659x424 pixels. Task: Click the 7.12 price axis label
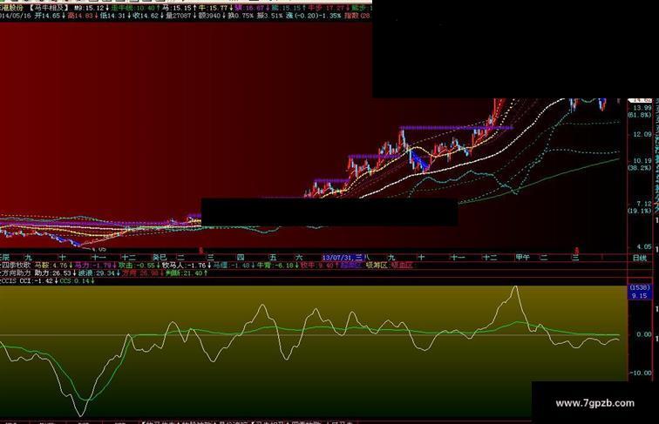click(643, 204)
